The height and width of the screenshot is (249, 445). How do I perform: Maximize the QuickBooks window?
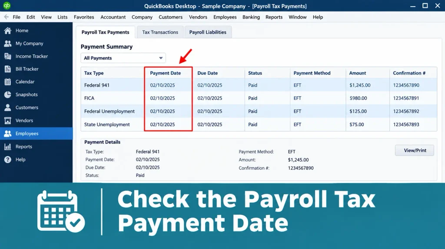[425, 6]
